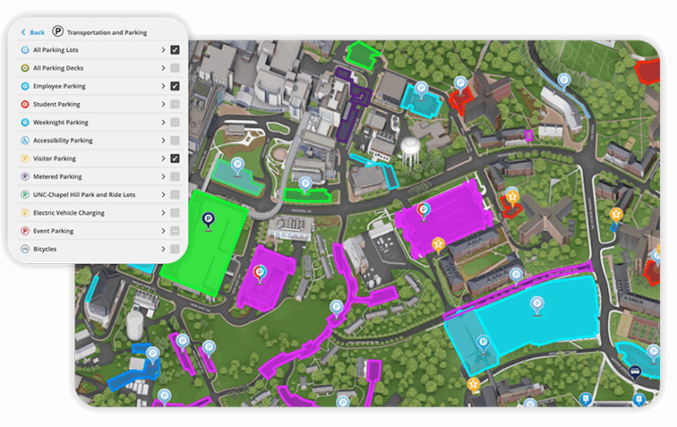The height and width of the screenshot is (427, 677).
Task: Select the bright green parking lot polygon
Action: click(205, 242)
